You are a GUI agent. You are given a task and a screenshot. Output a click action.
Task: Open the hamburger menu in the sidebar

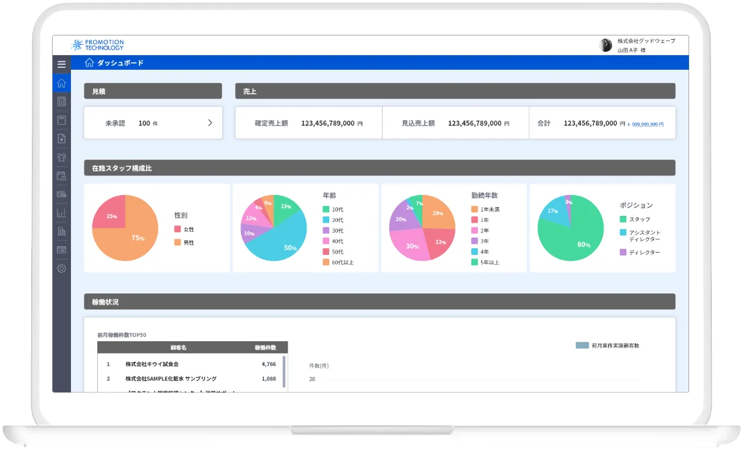click(61, 64)
